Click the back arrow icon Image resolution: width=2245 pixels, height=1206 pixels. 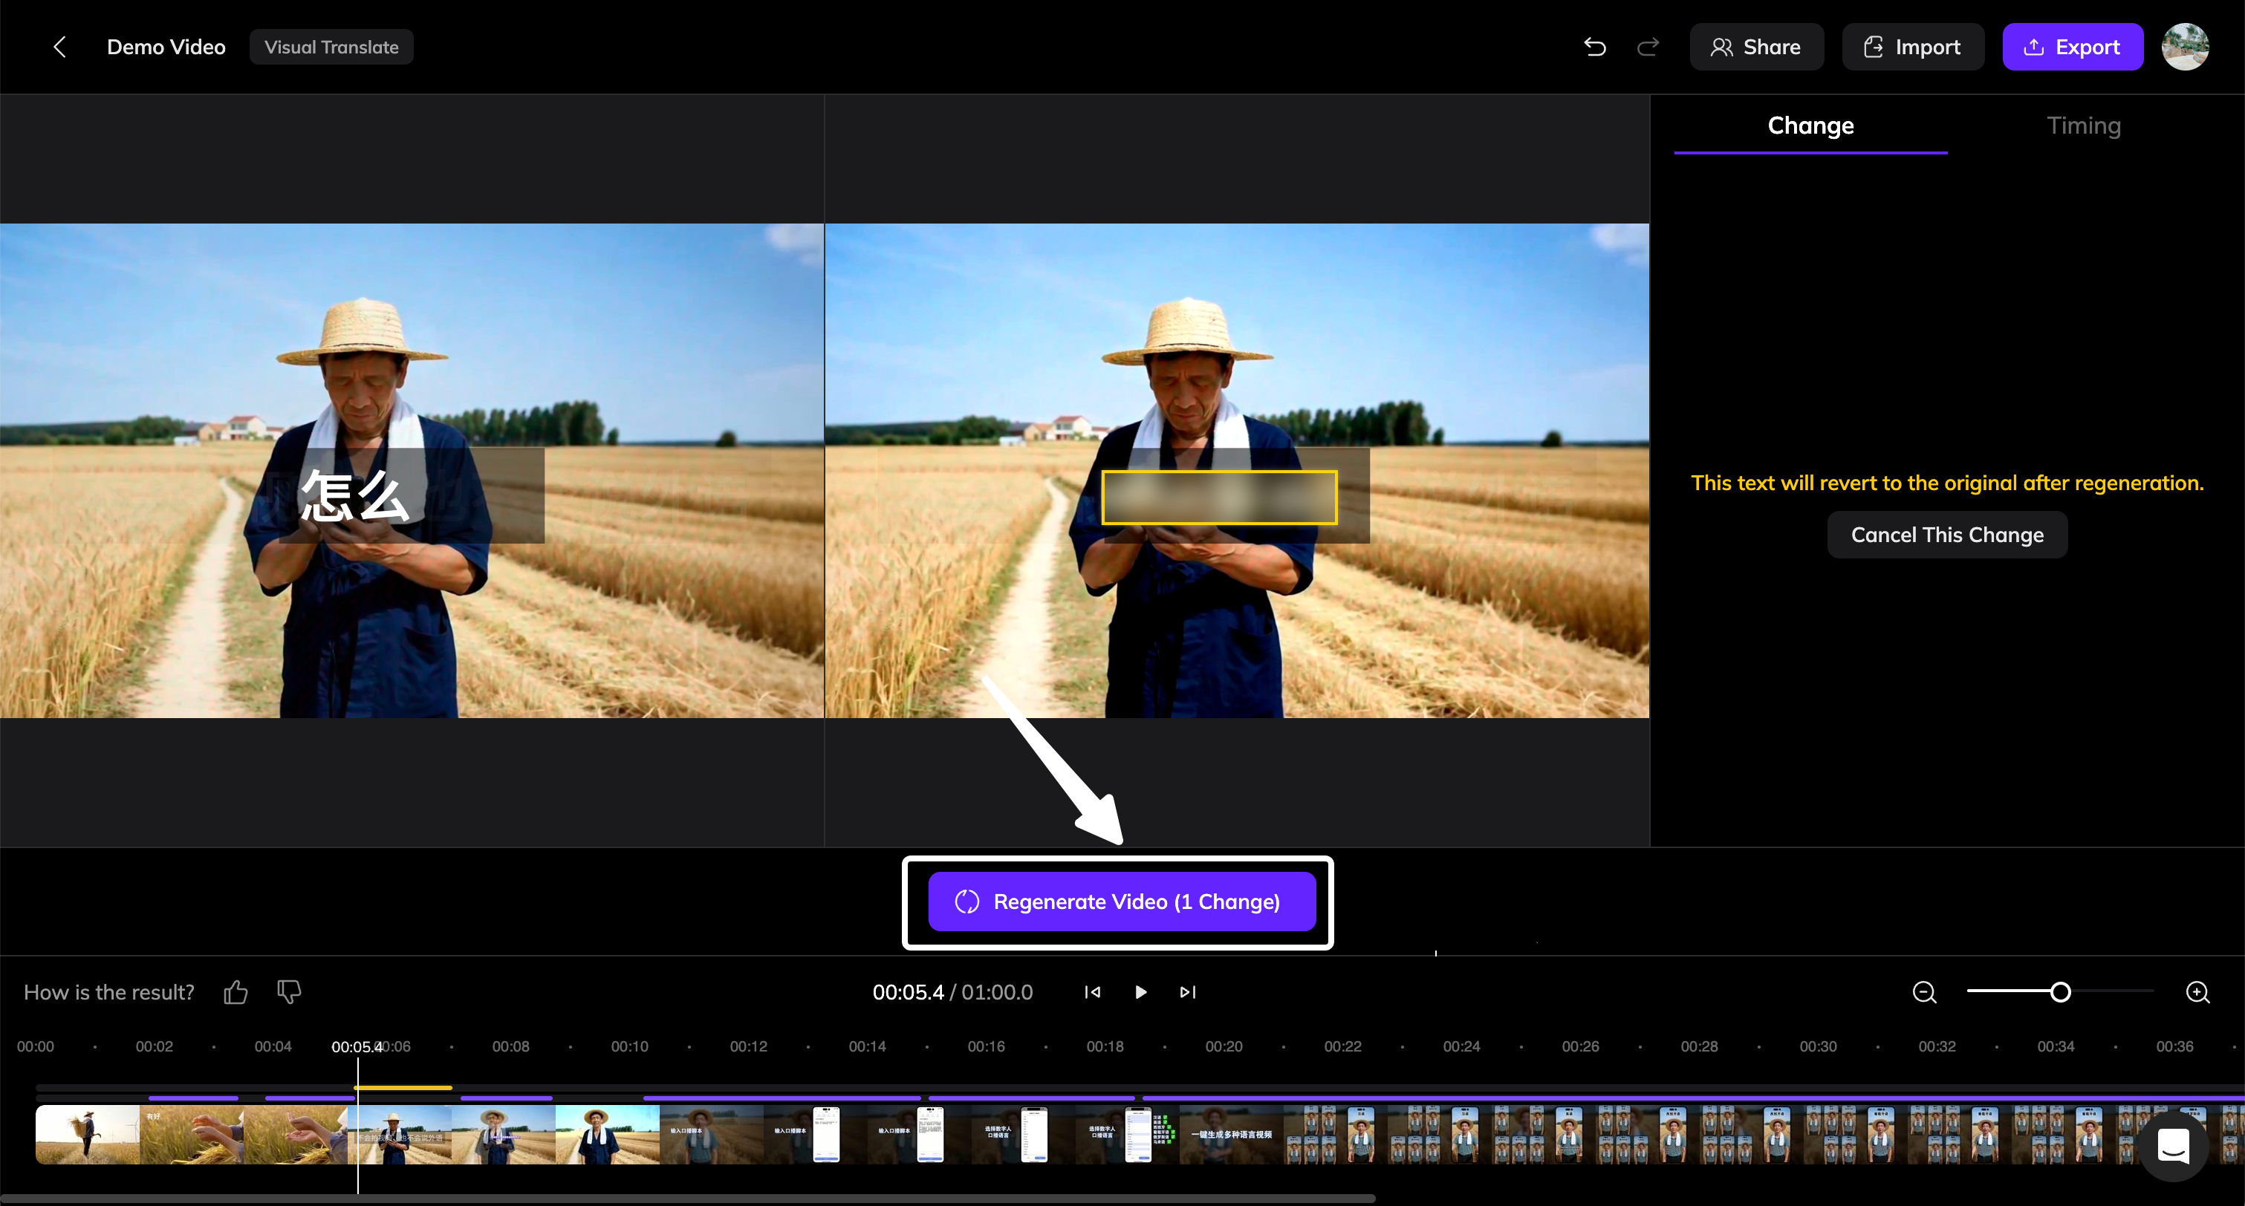click(59, 47)
